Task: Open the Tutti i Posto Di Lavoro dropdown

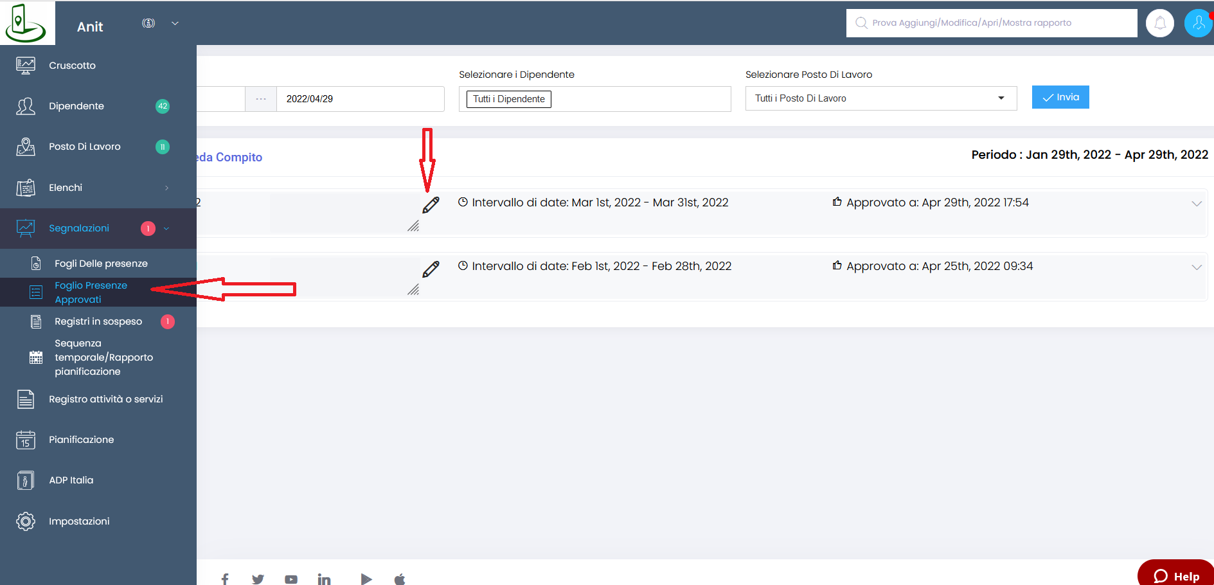Action: (881, 98)
